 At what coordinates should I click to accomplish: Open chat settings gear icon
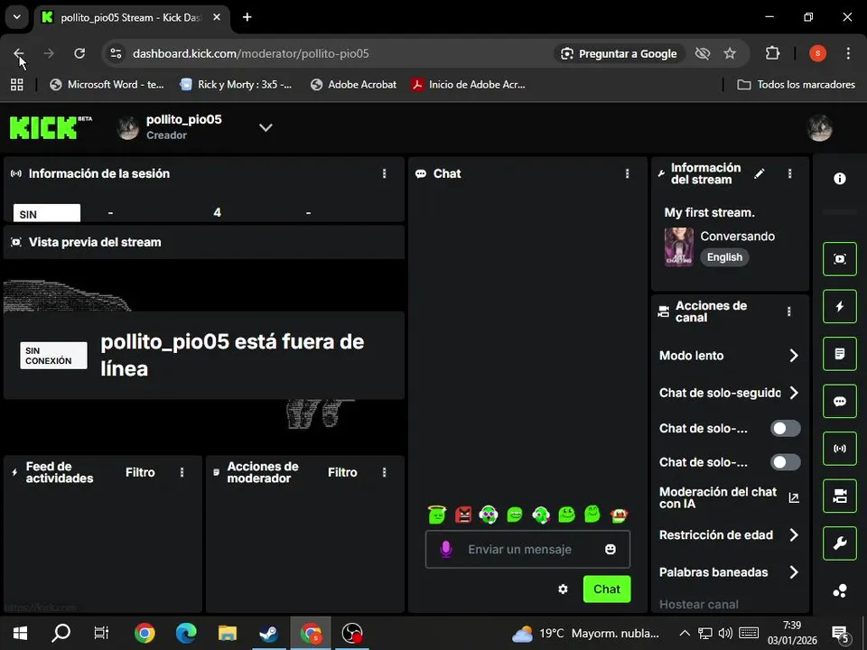(x=563, y=590)
